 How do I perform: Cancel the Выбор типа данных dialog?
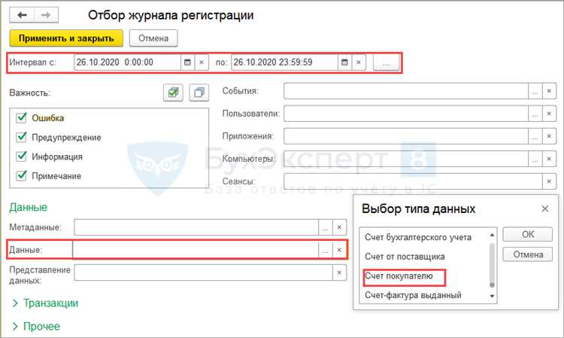(x=528, y=254)
